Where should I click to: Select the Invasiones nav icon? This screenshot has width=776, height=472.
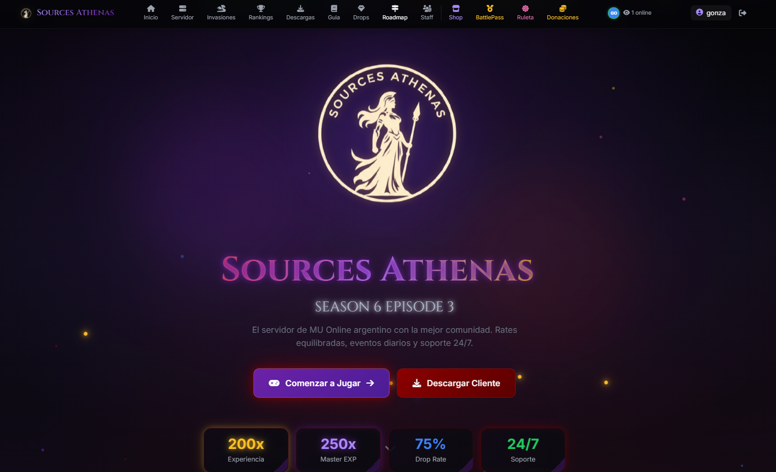click(221, 8)
